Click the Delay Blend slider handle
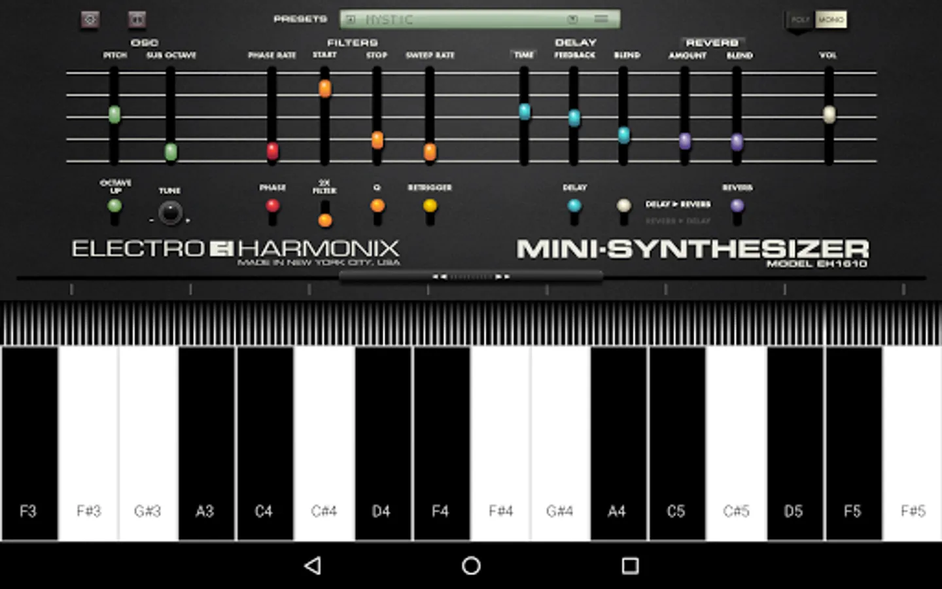The width and height of the screenshot is (942, 589). [624, 135]
